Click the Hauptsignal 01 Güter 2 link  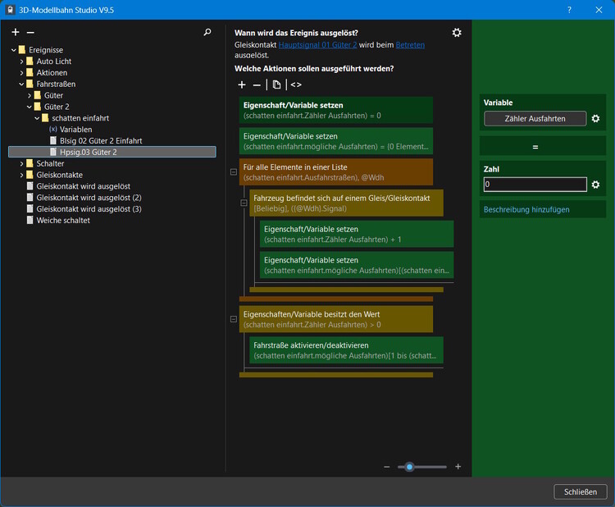tap(317, 45)
